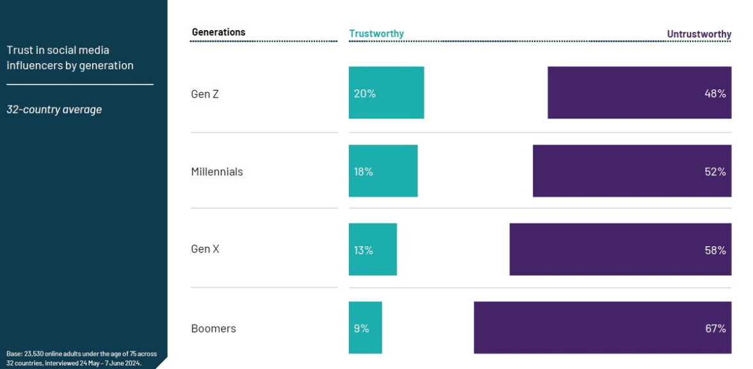
Task: Click the Gen X row label
Action: coord(205,249)
